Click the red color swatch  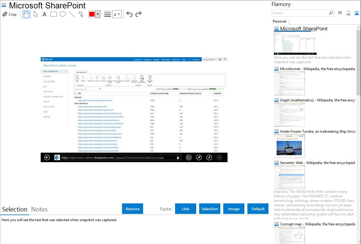pos(92,14)
